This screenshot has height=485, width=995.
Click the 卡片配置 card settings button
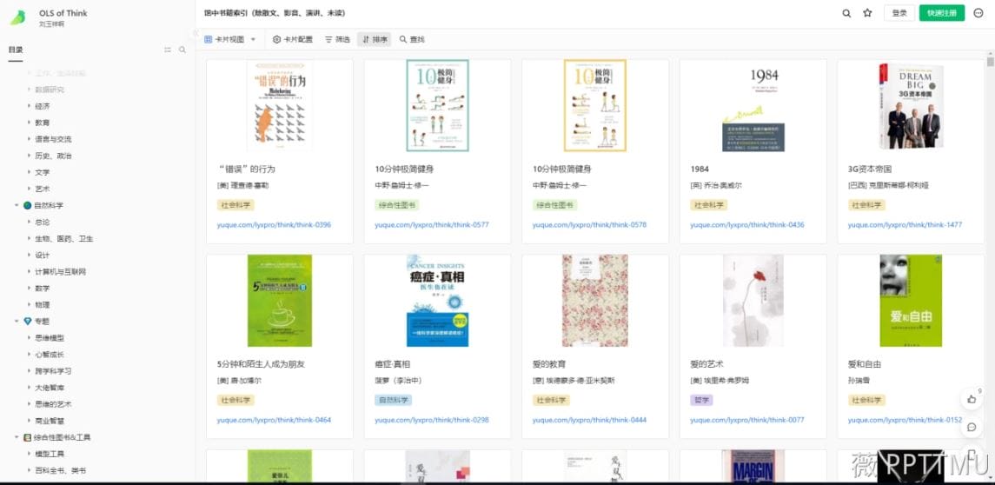click(293, 39)
